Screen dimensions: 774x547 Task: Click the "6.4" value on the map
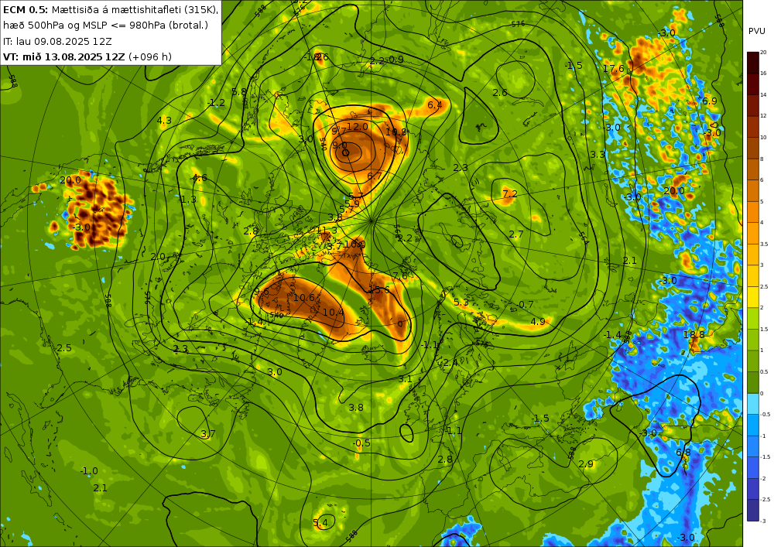435,105
